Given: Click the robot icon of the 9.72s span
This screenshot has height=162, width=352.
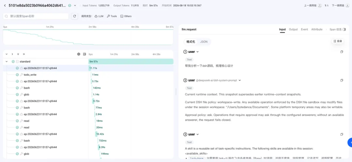Looking at the screenshot, I should tap(21, 101).
